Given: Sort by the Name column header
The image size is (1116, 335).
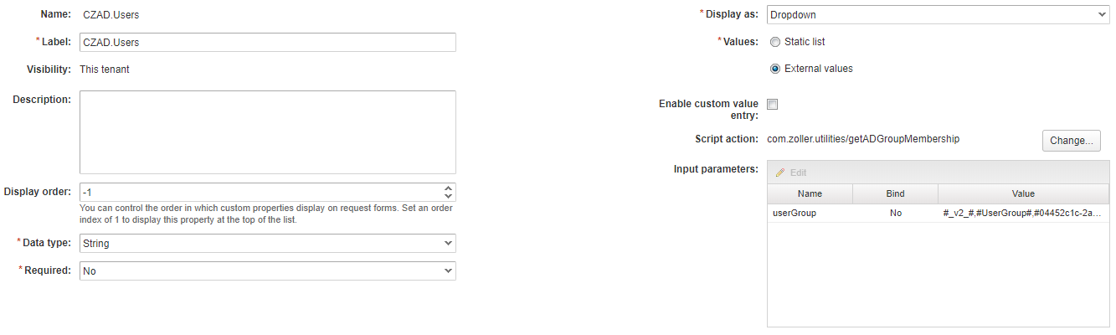Looking at the screenshot, I should tap(810, 193).
